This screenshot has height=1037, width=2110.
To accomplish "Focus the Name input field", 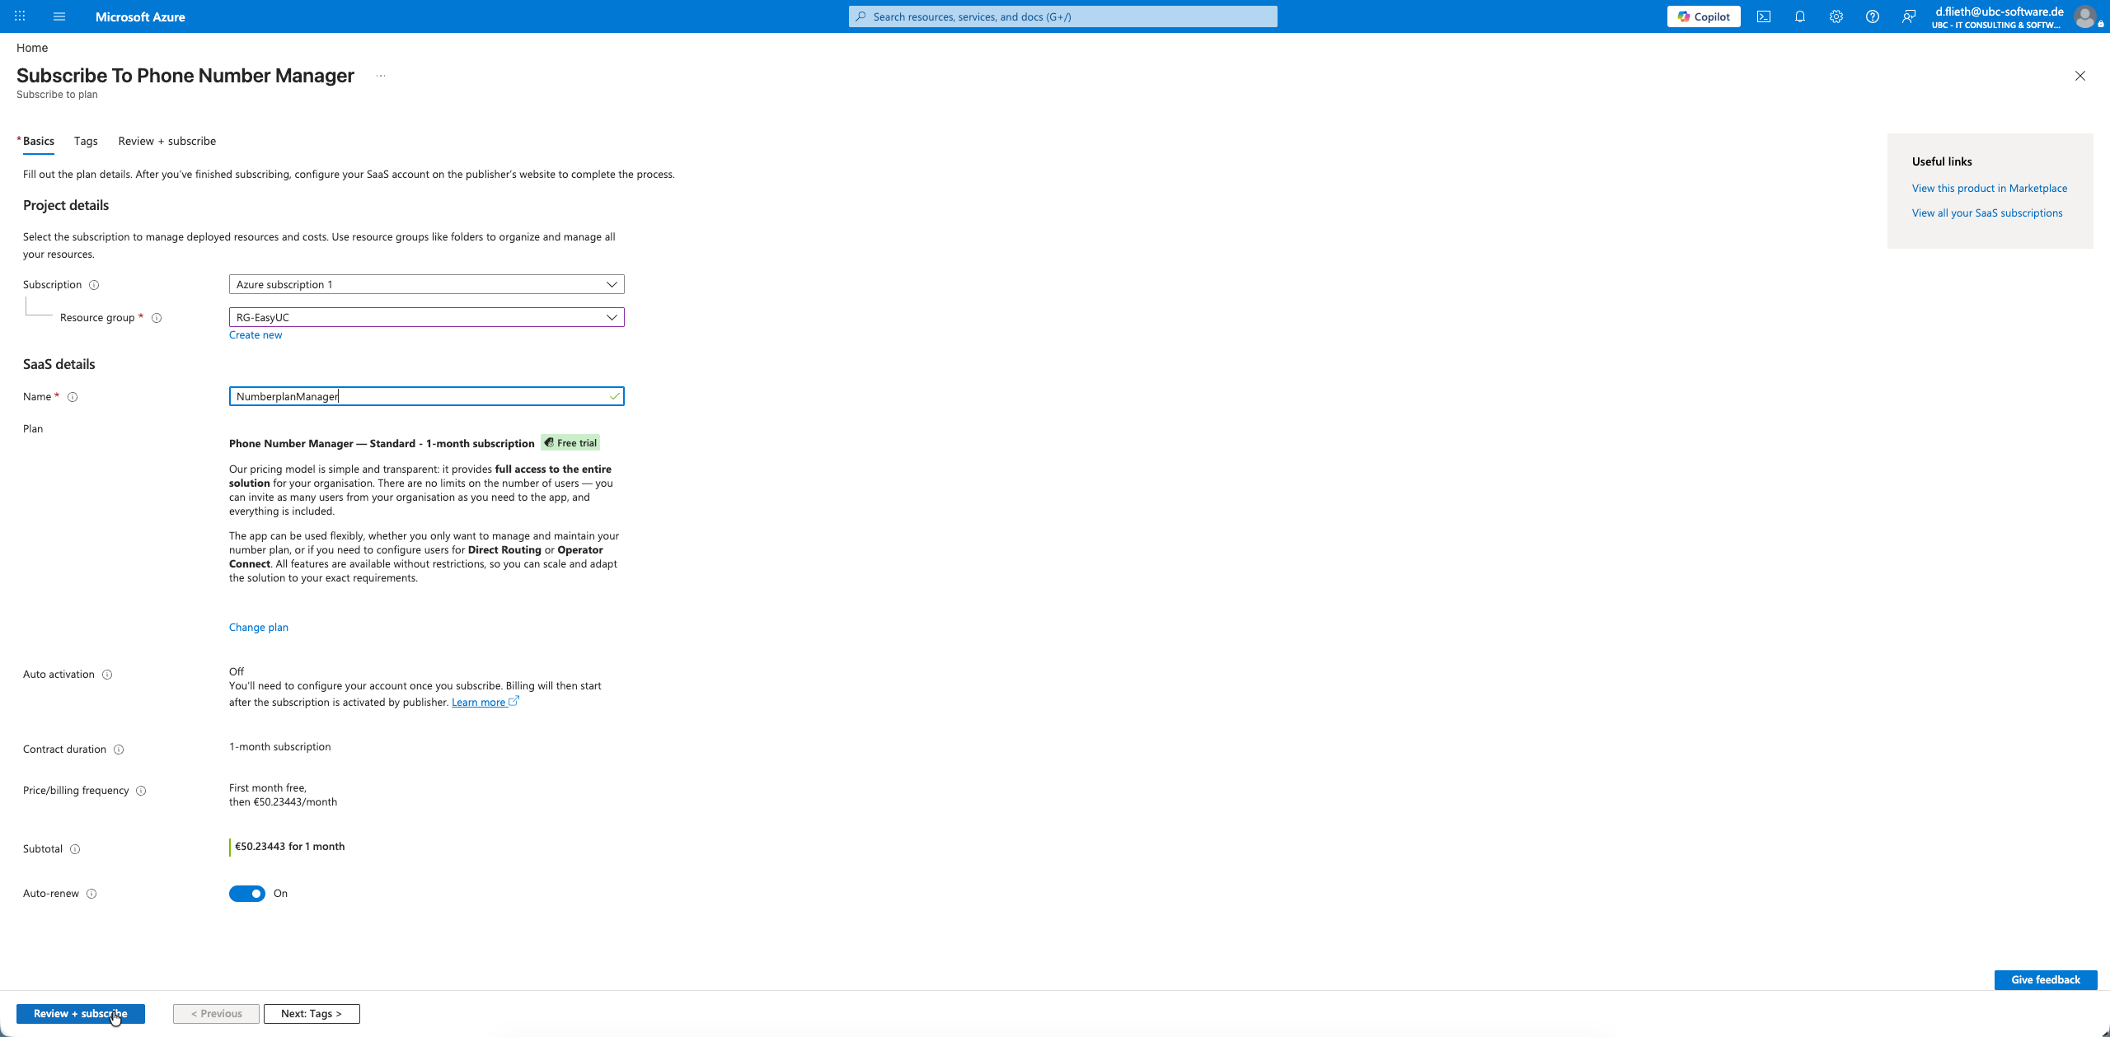I will [427, 396].
